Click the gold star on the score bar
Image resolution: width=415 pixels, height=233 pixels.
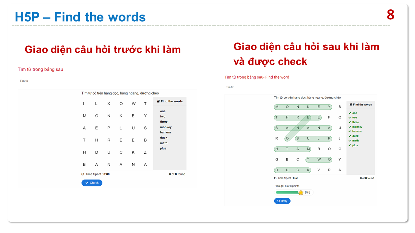tap(301, 193)
